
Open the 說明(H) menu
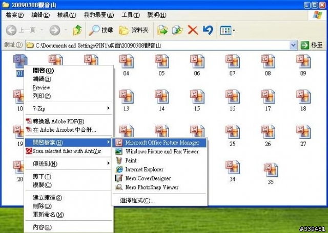[157, 15]
